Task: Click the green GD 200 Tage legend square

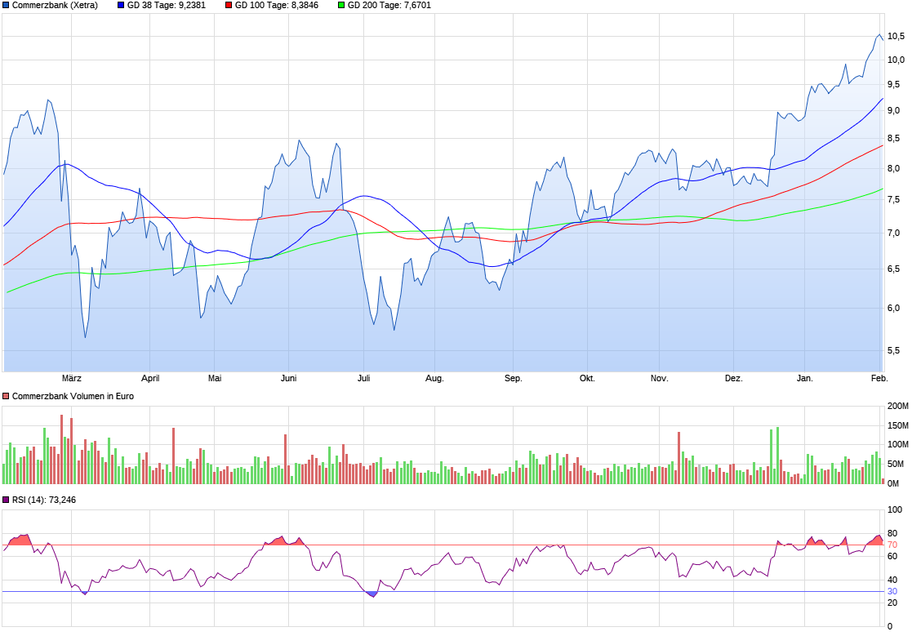Action: [341, 5]
